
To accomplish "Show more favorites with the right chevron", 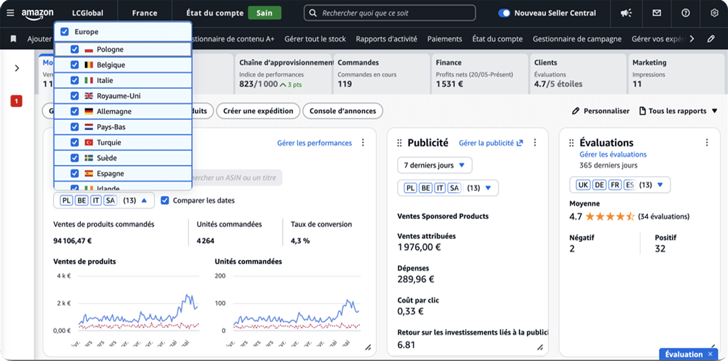I will click(x=692, y=39).
